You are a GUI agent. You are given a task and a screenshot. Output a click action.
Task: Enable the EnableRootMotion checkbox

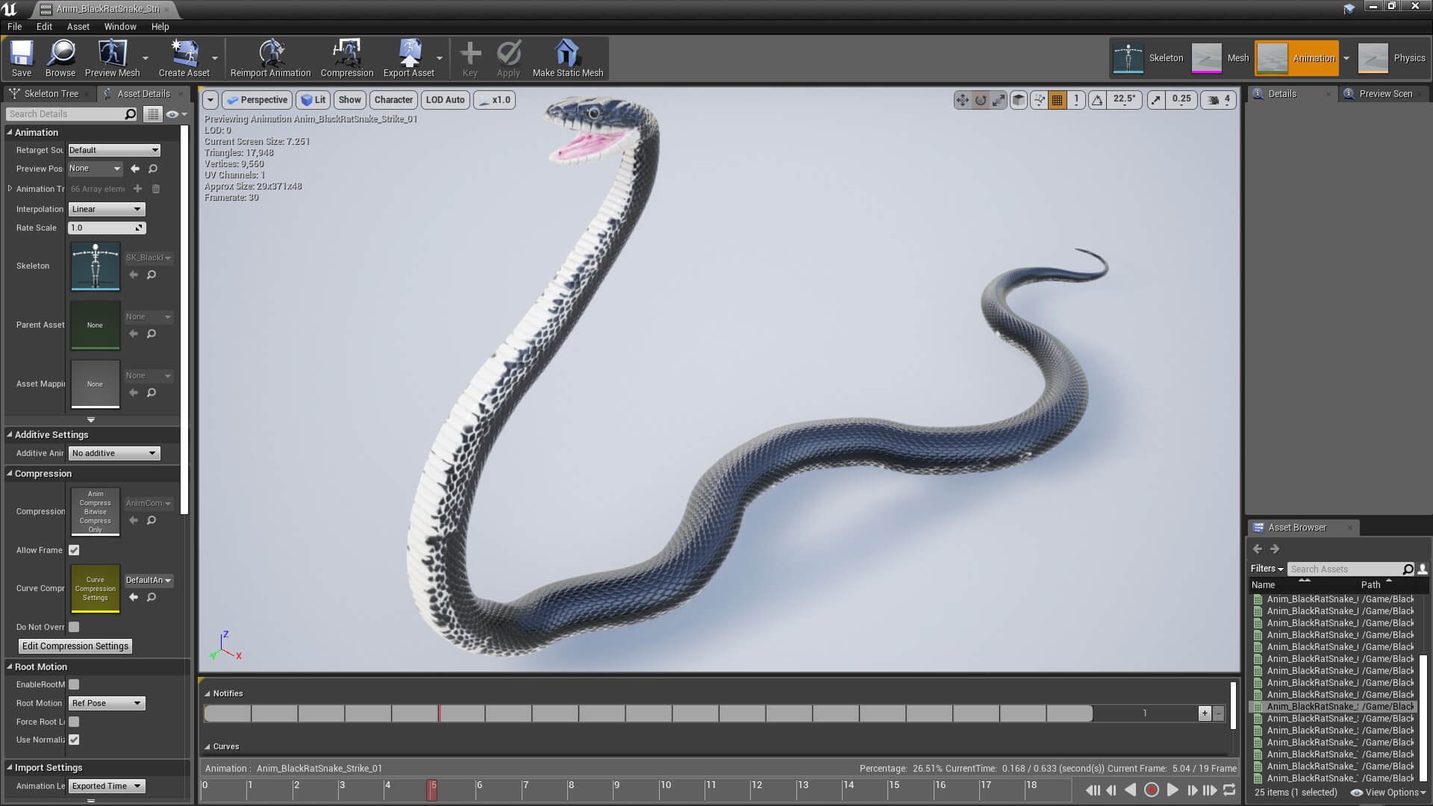point(74,684)
